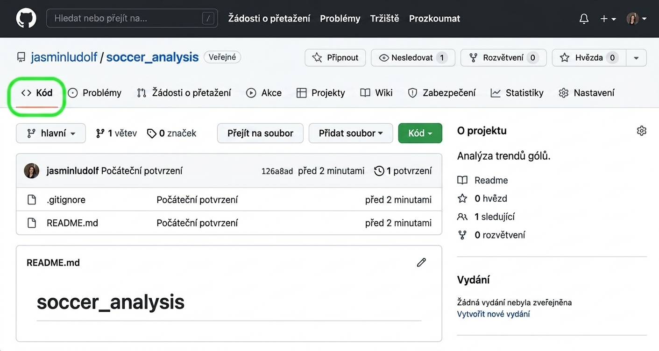659x351 pixels.
Task: Pin the repository with 'Připnout'
Action: pos(335,58)
